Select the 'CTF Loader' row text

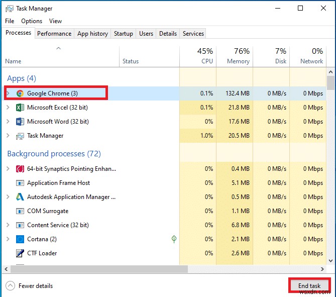click(x=42, y=253)
